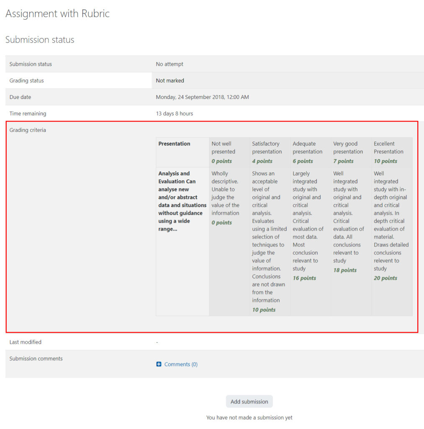Select the 'Satisfactory presentation' 4 points cell
Viewport: 424px width, 429px height.
click(269, 152)
